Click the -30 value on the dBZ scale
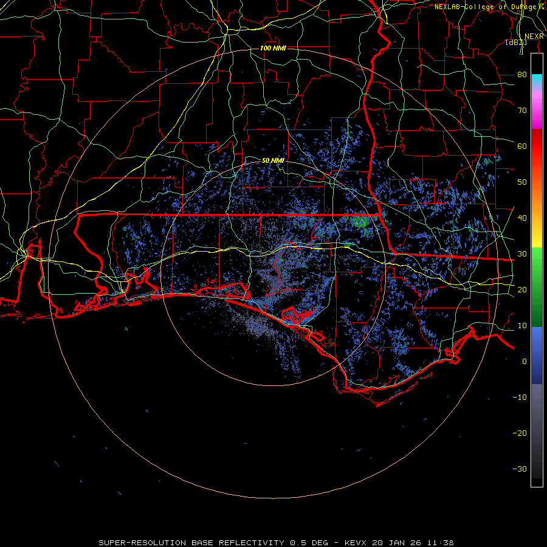Screen dimensions: 547x547 click(520, 469)
